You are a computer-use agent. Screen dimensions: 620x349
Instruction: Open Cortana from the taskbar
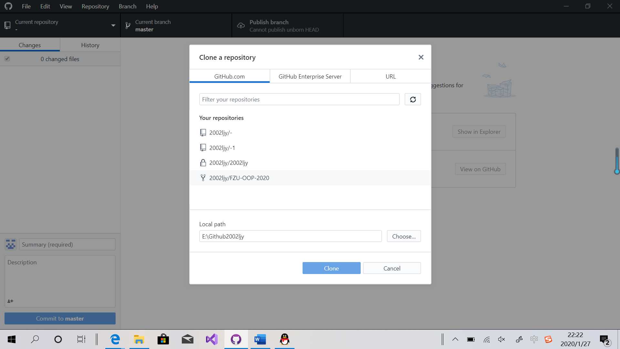(58, 339)
